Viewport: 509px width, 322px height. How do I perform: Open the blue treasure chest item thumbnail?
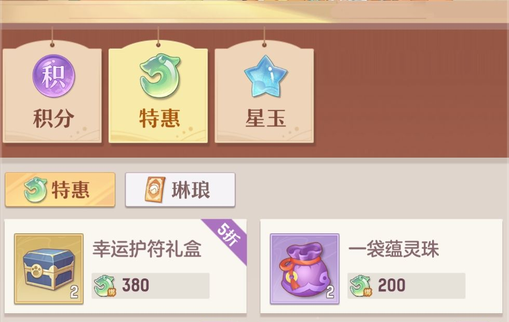(x=49, y=269)
